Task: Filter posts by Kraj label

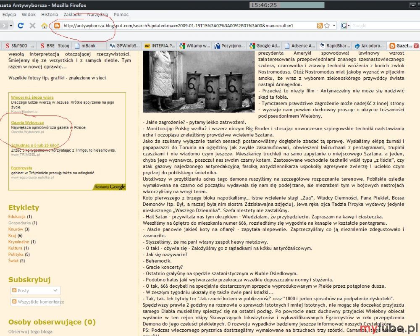Action: pyautogui.click(x=12, y=235)
